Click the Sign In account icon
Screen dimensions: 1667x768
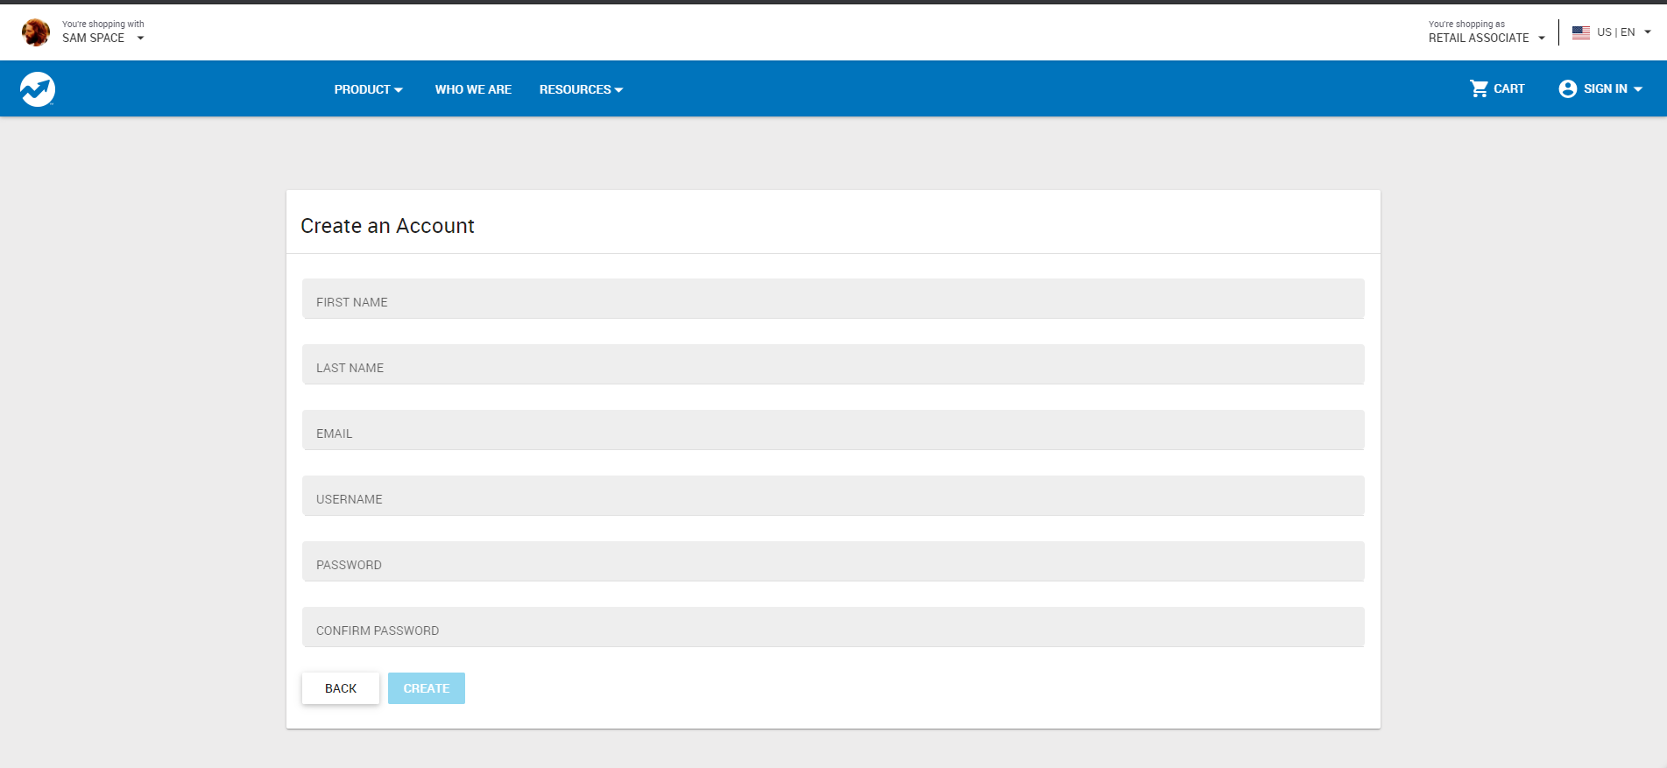tap(1567, 88)
